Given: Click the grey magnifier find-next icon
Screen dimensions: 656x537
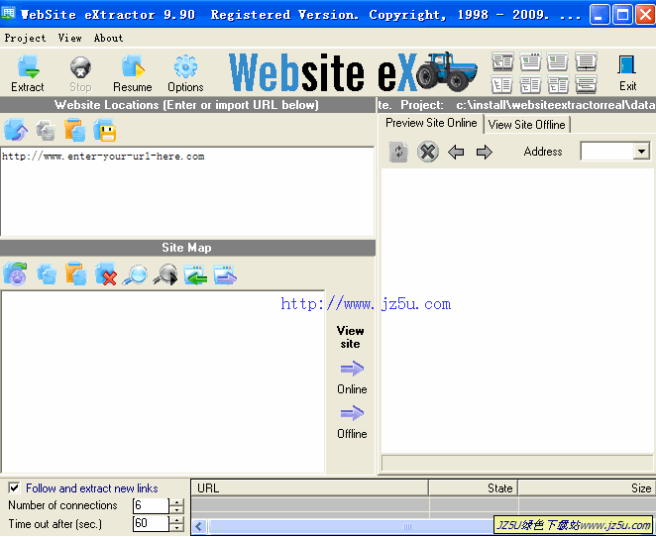Looking at the screenshot, I should (165, 274).
